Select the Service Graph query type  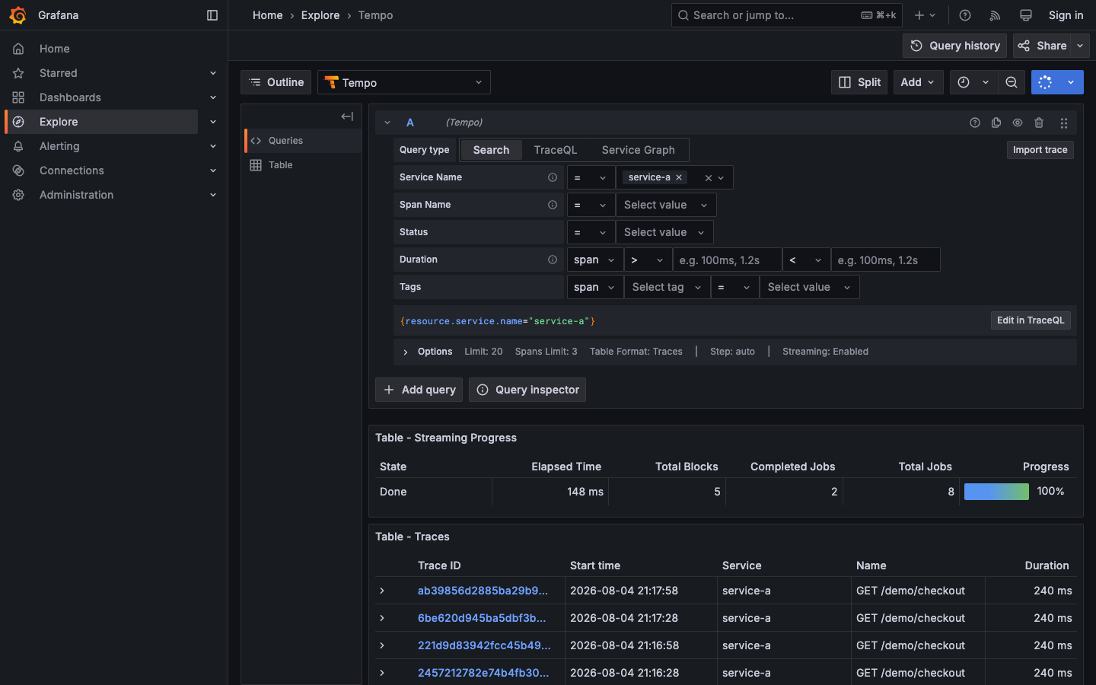(x=639, y=150)
